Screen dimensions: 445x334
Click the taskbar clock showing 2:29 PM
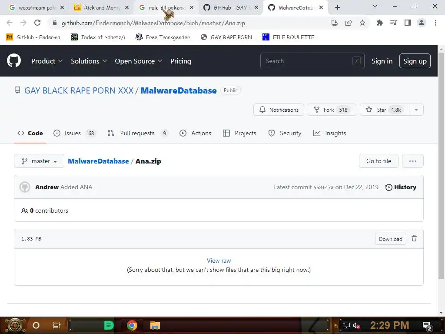389,325
